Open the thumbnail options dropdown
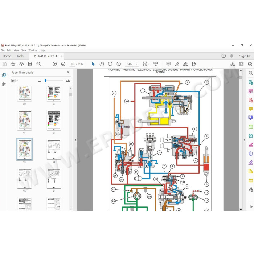Screen dimensions: 254x254 (15, 81)
